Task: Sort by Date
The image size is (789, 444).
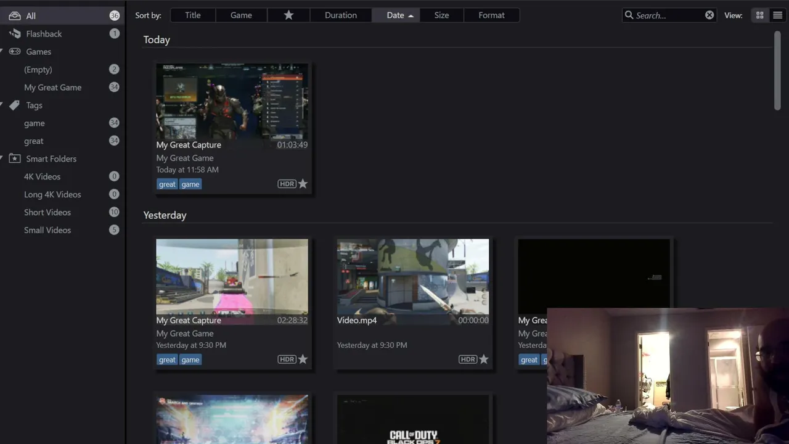Action: click(396, 15)
